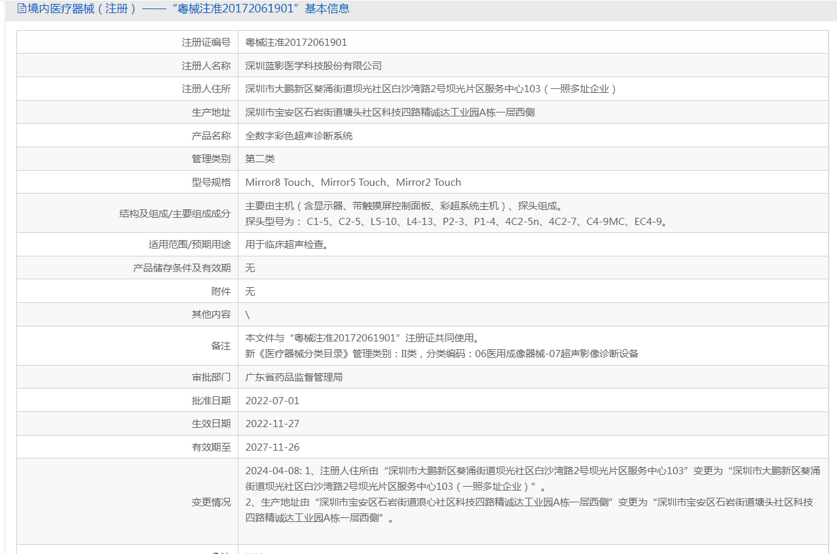Click the document icon beside the page title
The width and height of the screenshot is (837, 554).
click(x=22, y=9)
